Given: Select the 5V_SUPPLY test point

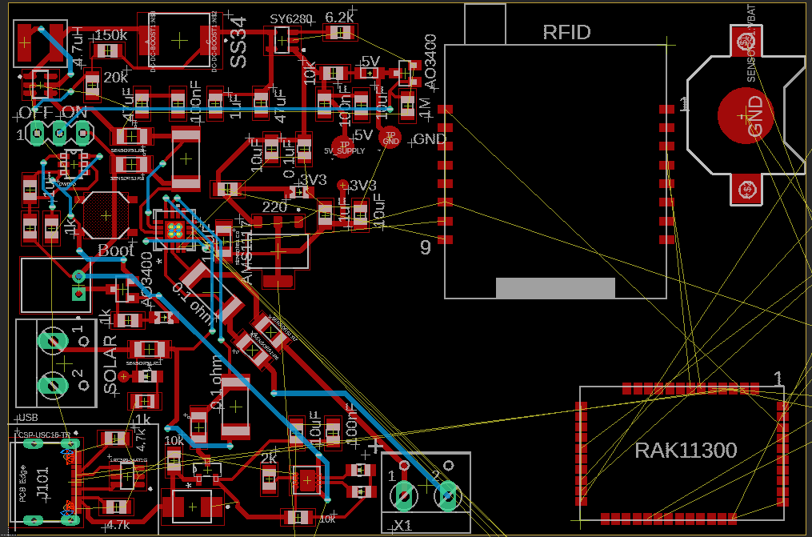Looking at the screenshot, I should click(342, 147).
